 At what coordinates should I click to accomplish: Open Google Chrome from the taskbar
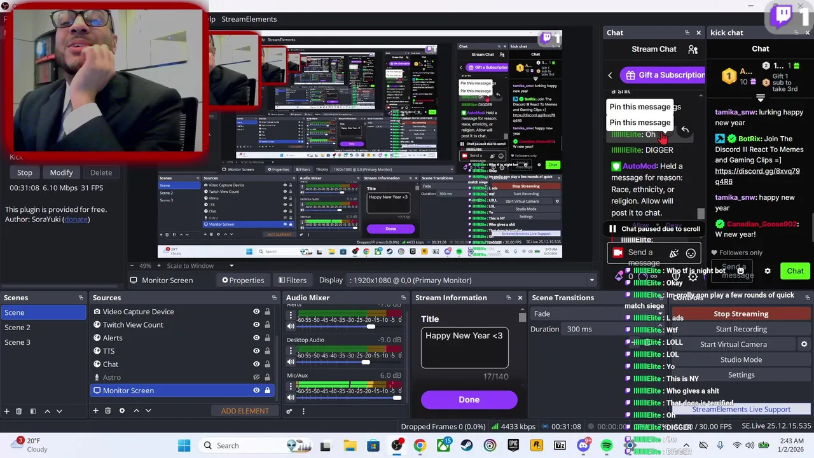pyautogui.click(x=420, y=445)
